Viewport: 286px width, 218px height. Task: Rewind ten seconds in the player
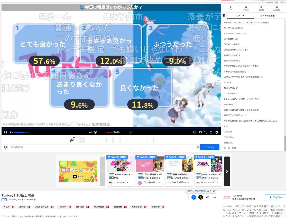95,132
